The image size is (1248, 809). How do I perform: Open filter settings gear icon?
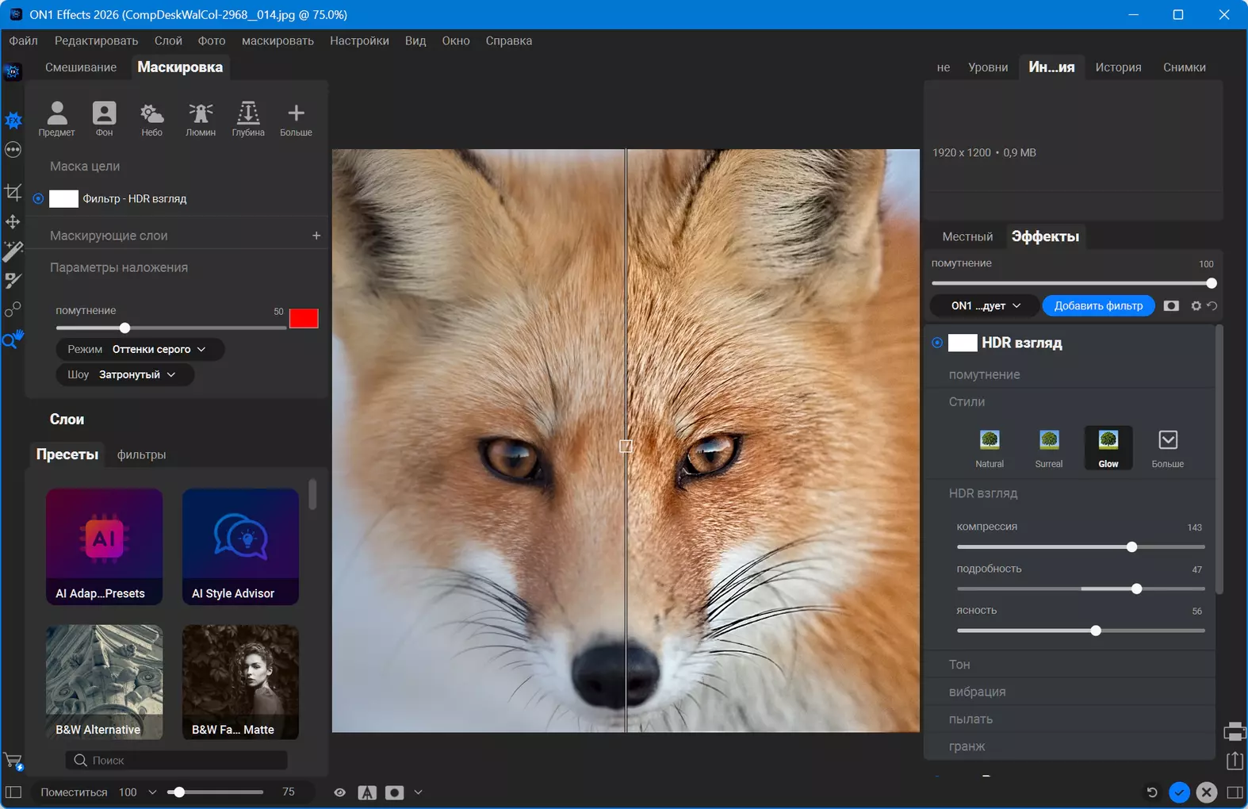coord(1196,305)
